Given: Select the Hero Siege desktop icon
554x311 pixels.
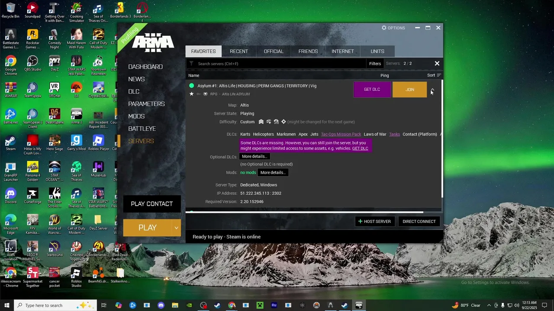Looking at the screenshot, I should pos(55,143).
